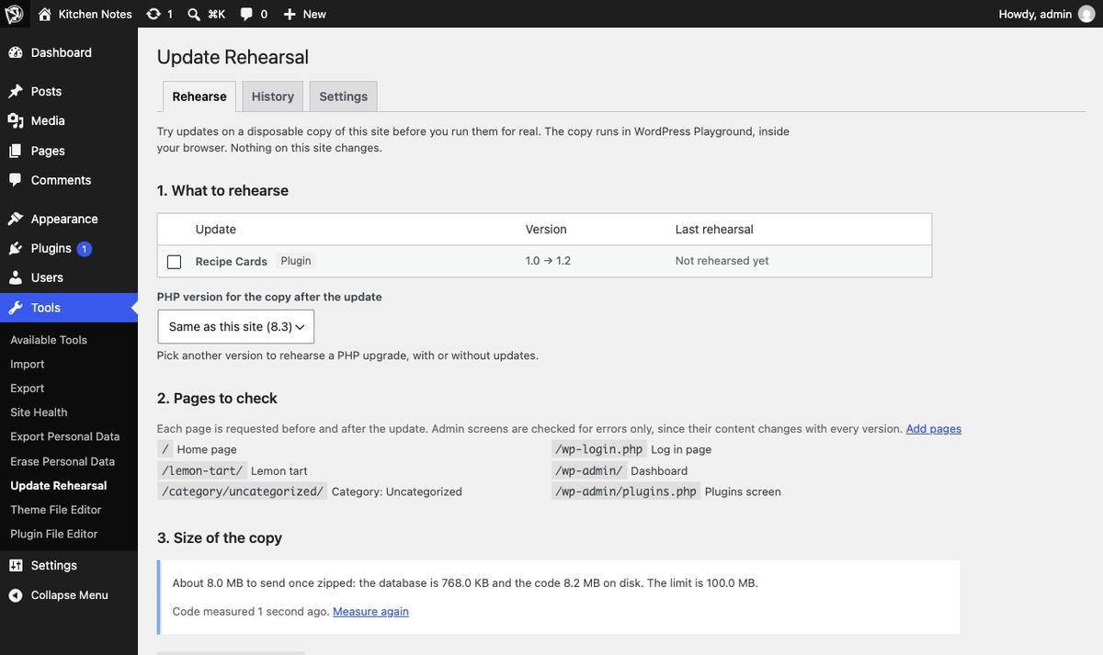1103x655 pixels.
Task: Click the Users person icon
Action: pyautogui.click(x=16, y=277)
